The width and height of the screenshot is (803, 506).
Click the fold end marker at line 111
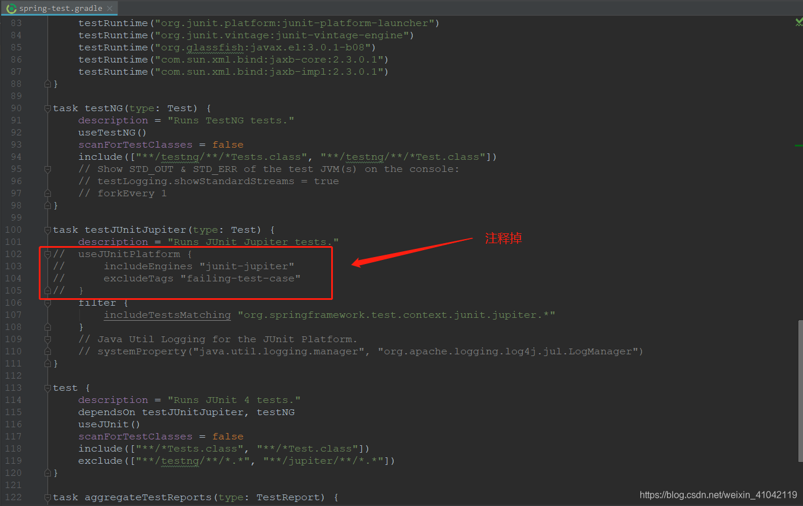[47, 364]
